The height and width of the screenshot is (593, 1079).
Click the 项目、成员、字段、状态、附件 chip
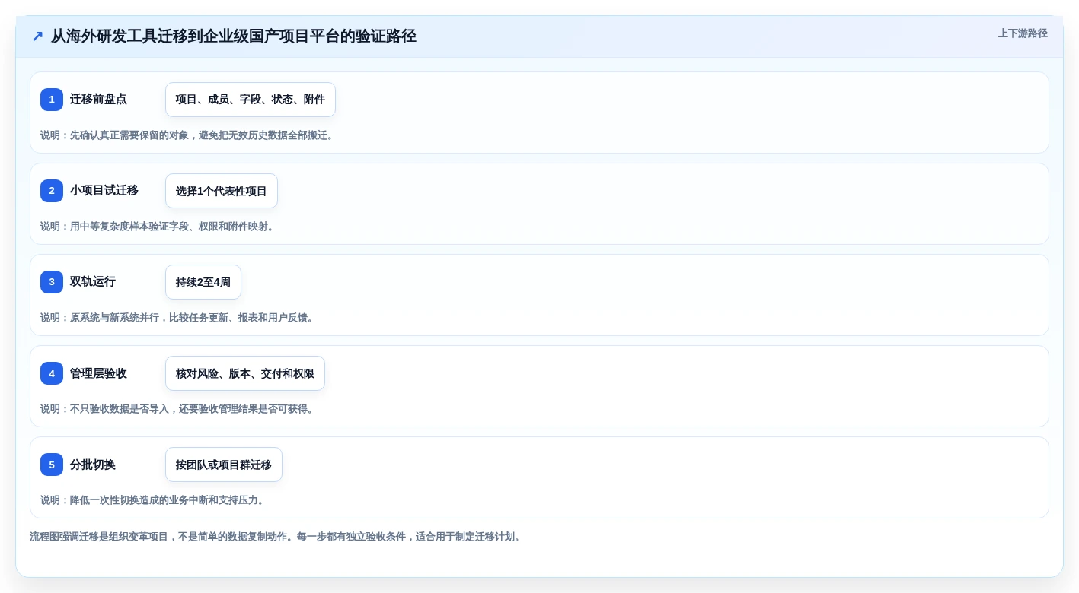tap(251, 100)
